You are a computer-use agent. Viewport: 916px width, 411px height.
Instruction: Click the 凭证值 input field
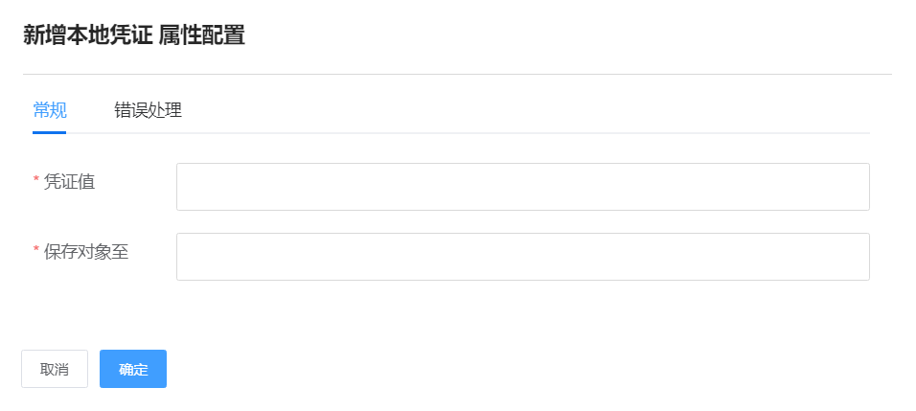(x=522, y=187)
